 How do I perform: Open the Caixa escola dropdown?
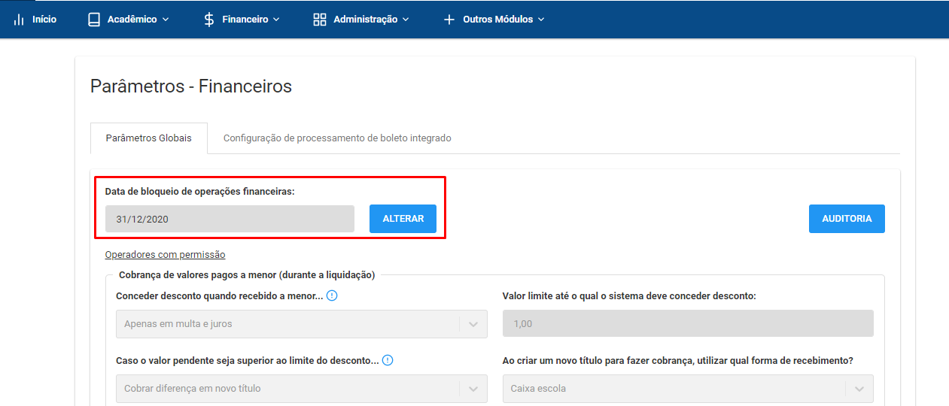688,389
